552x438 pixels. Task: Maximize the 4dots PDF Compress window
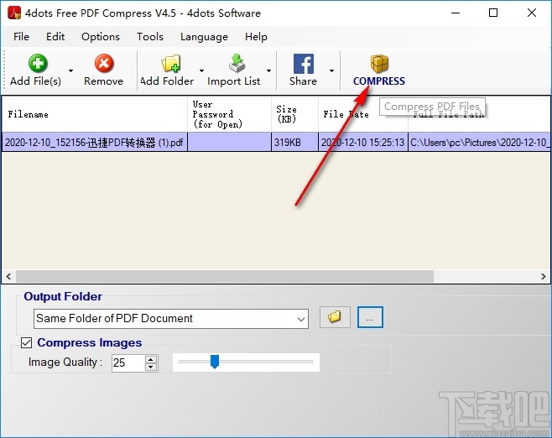point(493,13)
